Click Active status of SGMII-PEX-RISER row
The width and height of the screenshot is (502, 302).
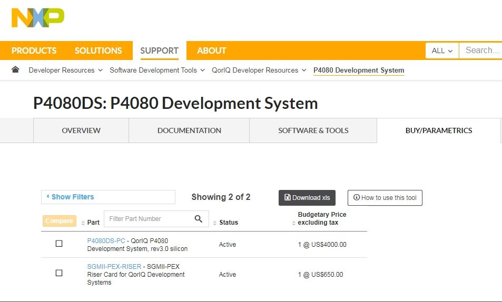pyautogui.click(x=228, y=275)
